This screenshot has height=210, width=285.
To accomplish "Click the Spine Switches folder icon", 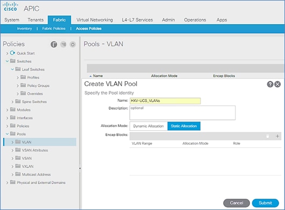I will [x=18, y=101].
